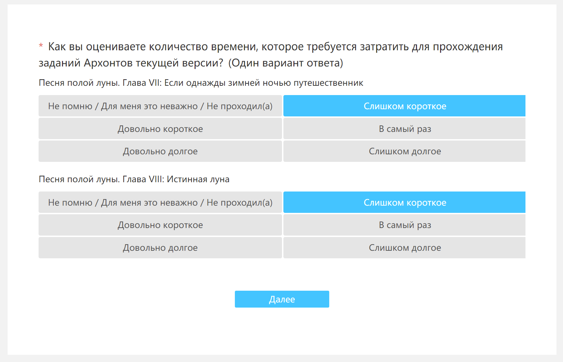Pick 'Слишком долгое' for Глава VII

point(404,151)
